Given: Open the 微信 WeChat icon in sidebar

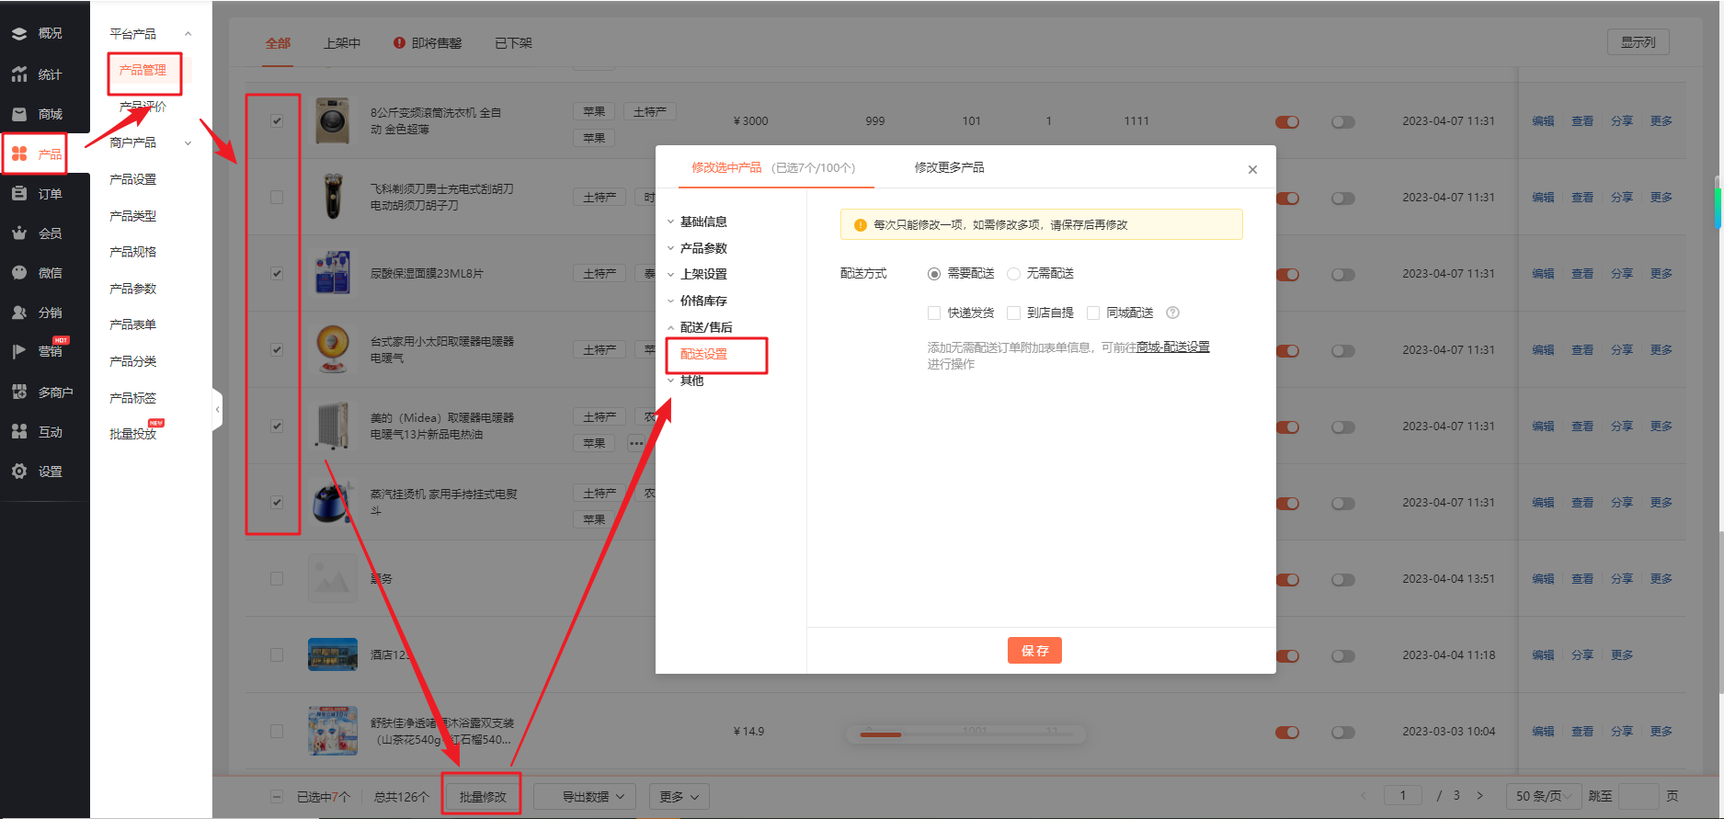Looking at the screenshot, I should [19, 273].
